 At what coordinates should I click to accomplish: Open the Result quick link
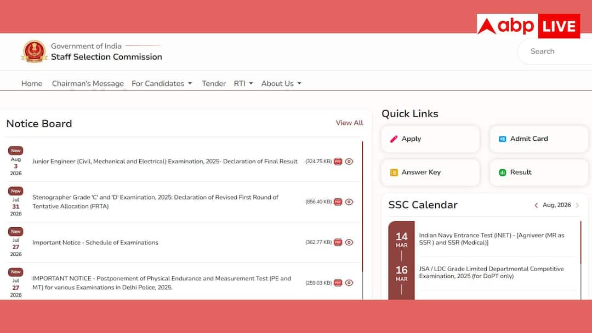click(x=539, y=173)
